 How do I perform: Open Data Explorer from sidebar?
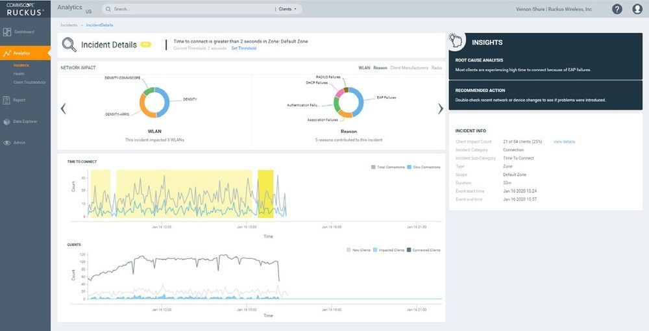click(7, 121)
